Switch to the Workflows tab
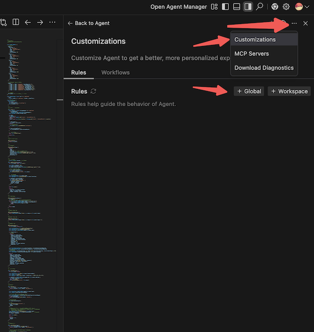Screen dimensions: 314x332 [115, 73]
